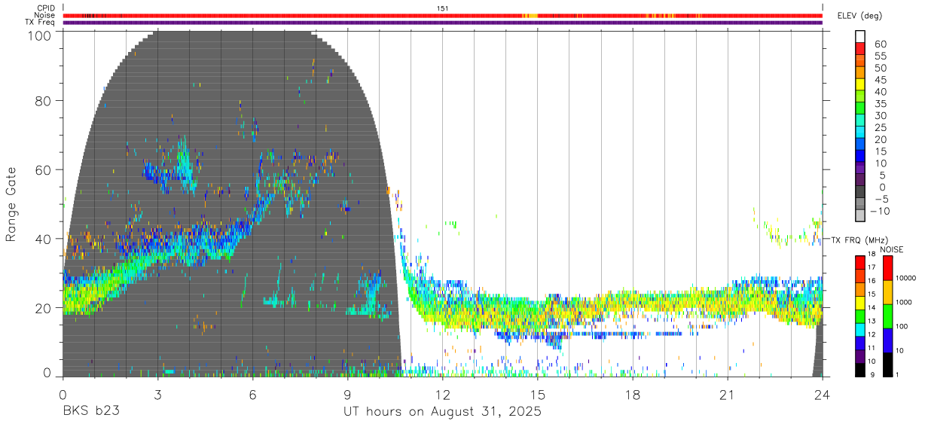Click the orange segment of the NOISE color bar
The image size is (925, 427).
[887, 291]
